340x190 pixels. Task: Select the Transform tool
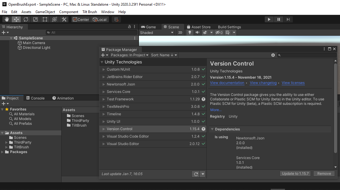pos(54,19)
